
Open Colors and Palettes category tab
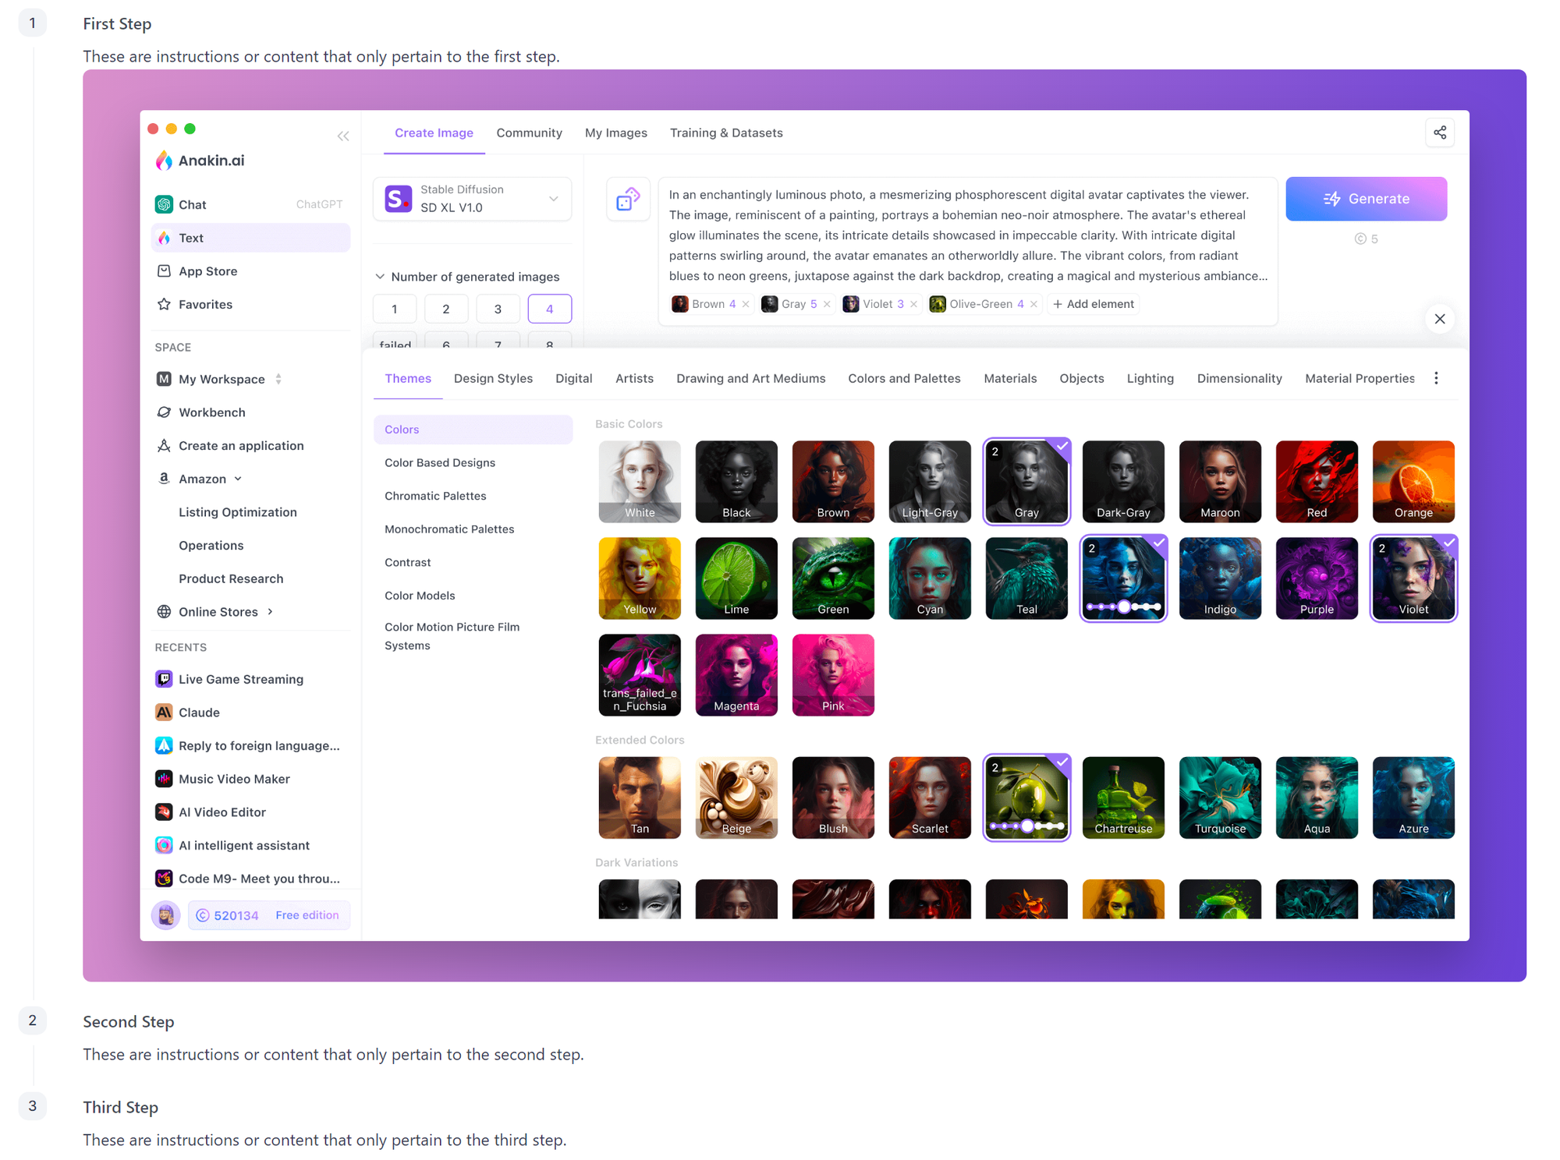coord(904,379)
